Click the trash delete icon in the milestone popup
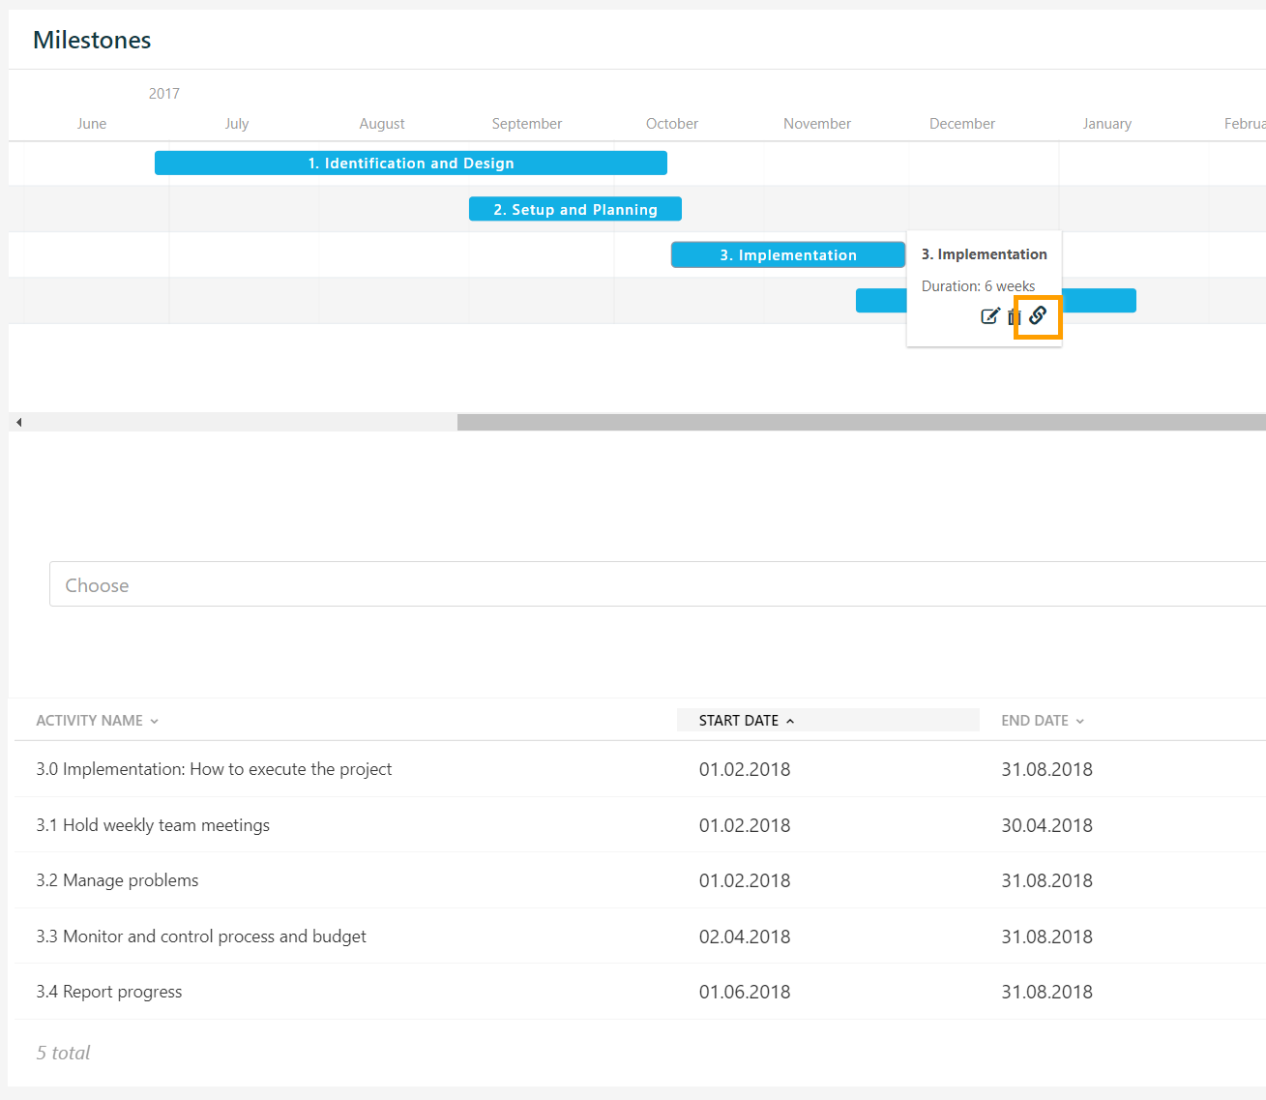The image size is (1266, 1100). [x=1013, y=317]
